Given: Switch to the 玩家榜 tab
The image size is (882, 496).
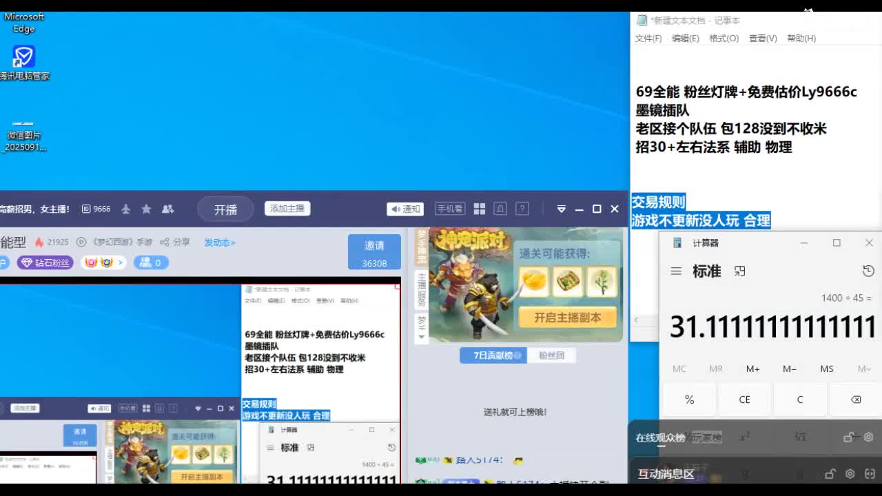Looking at the screenshot, I should [x=706, y=438].
